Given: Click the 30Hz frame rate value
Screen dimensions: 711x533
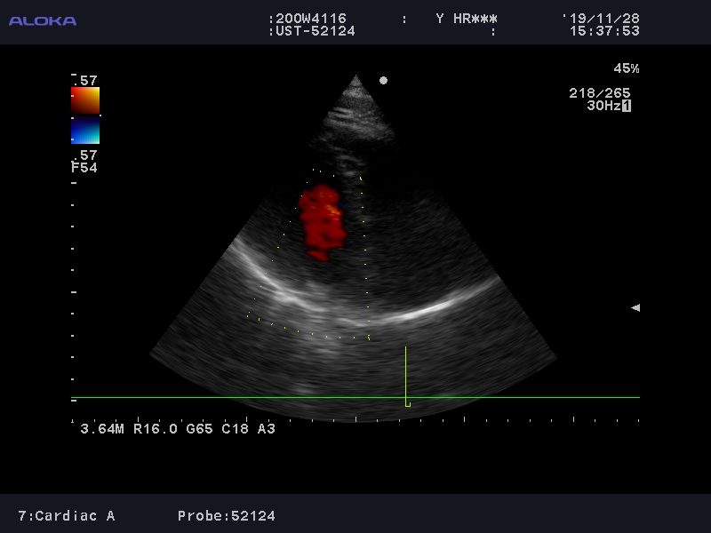Looking at the screenshot, I should click(603, 106).
